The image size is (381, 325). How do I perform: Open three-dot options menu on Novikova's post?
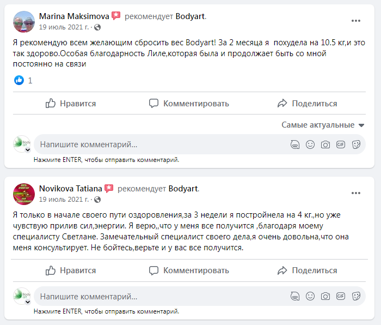point(356,193)
